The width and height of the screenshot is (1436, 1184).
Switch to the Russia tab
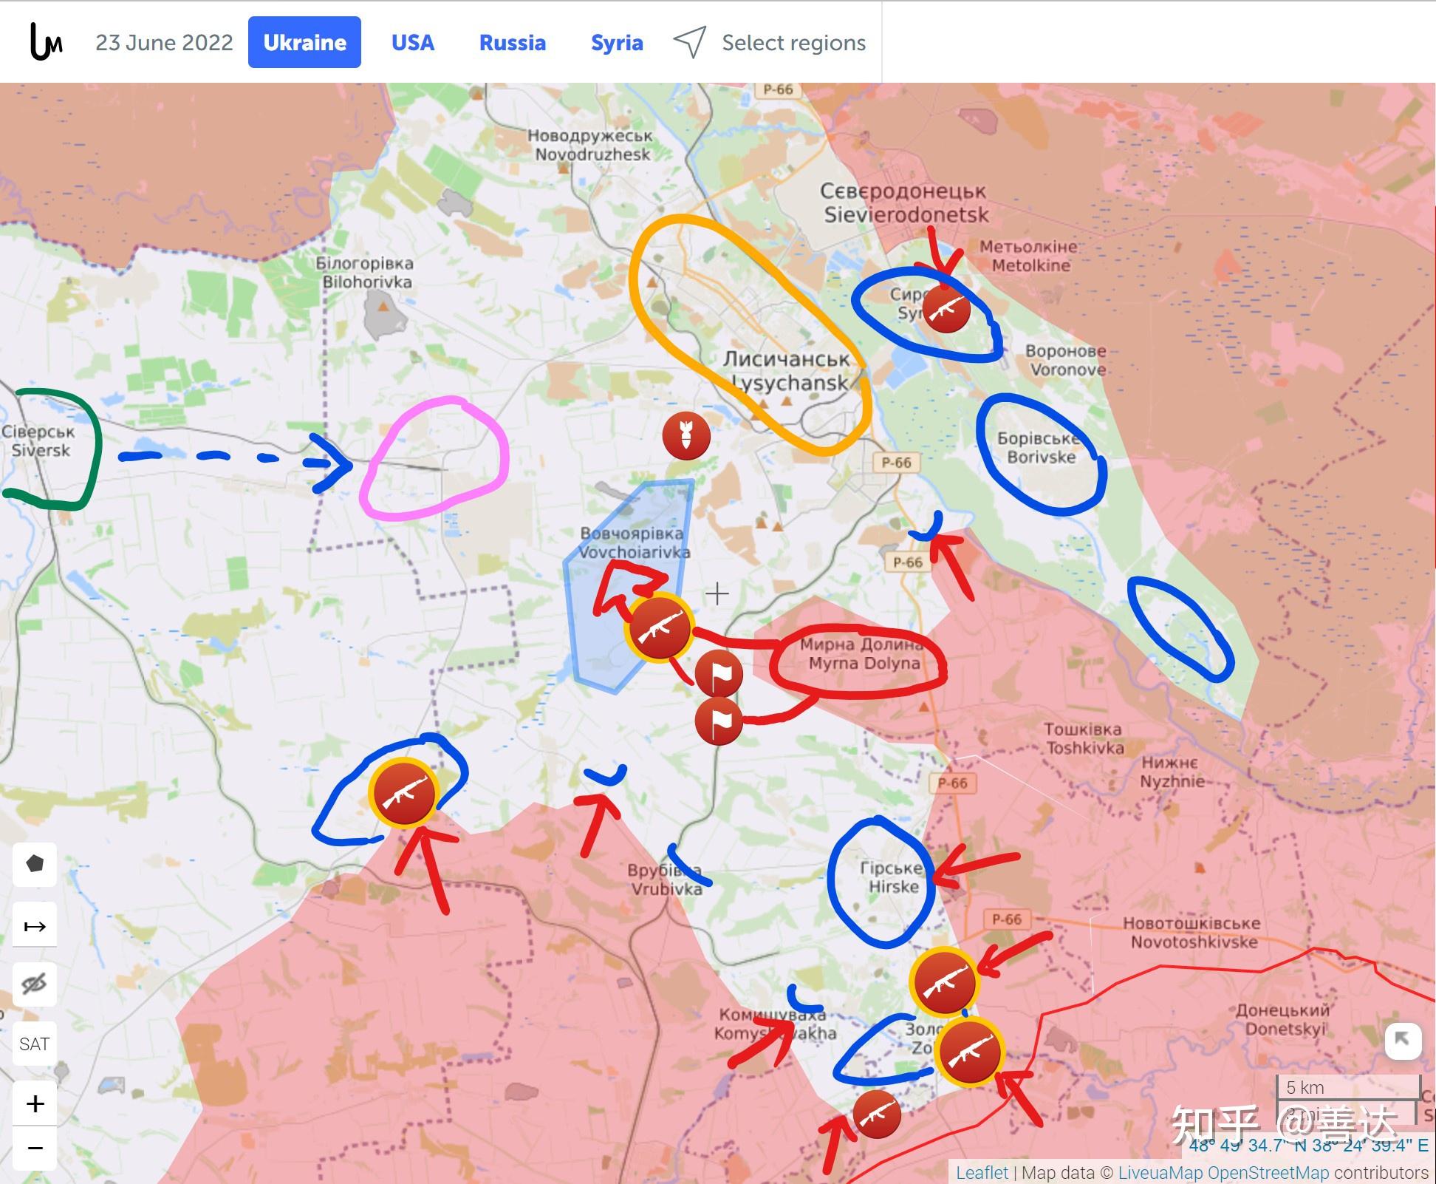[x=512, y=43]
